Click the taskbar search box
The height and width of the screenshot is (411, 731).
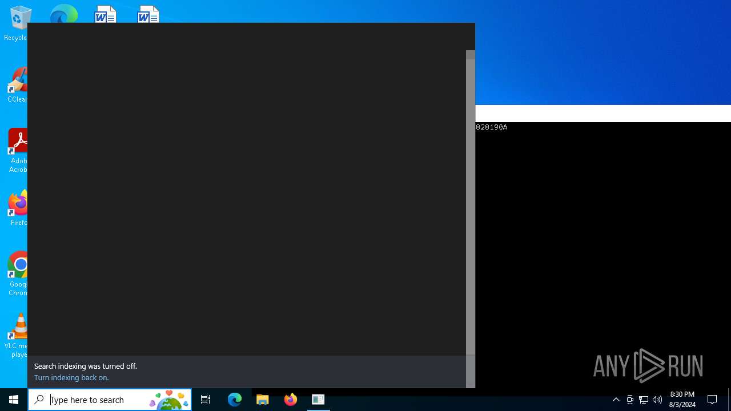[x=110, y=400]
